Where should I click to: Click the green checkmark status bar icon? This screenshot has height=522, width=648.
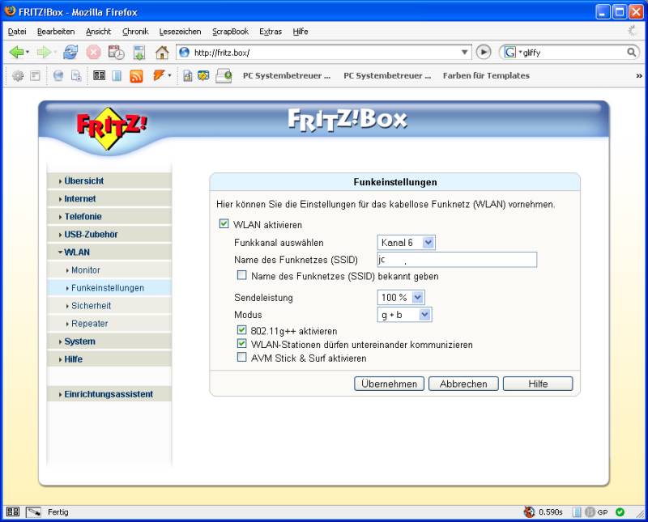coord(620,512)
